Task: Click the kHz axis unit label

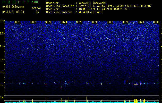Action: [2, 21]
